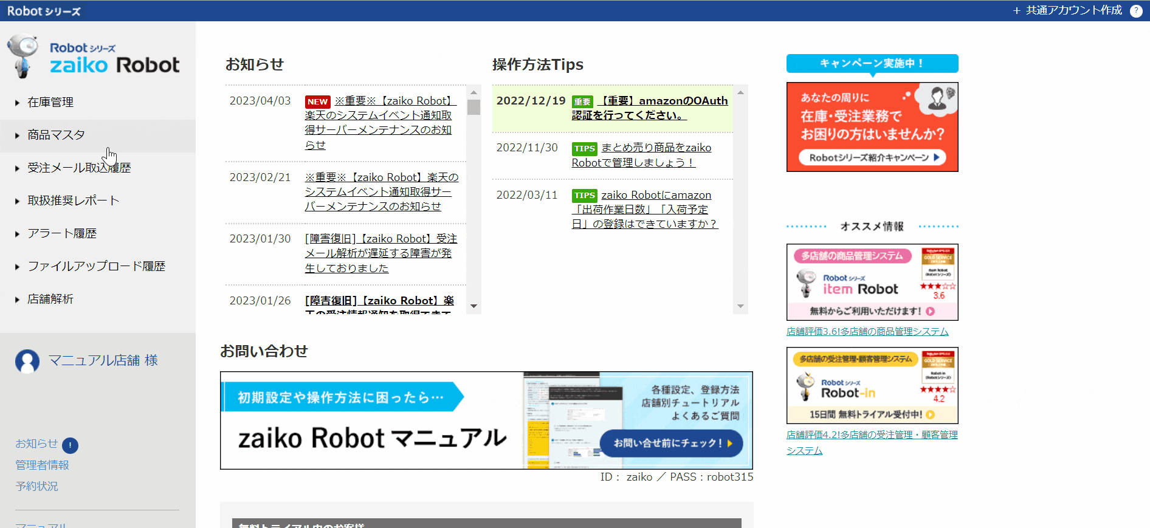Screen dimensions: 1150x528
Task: Click the blue notification badge beside お知らせ
Action: (x=70, y=445)
